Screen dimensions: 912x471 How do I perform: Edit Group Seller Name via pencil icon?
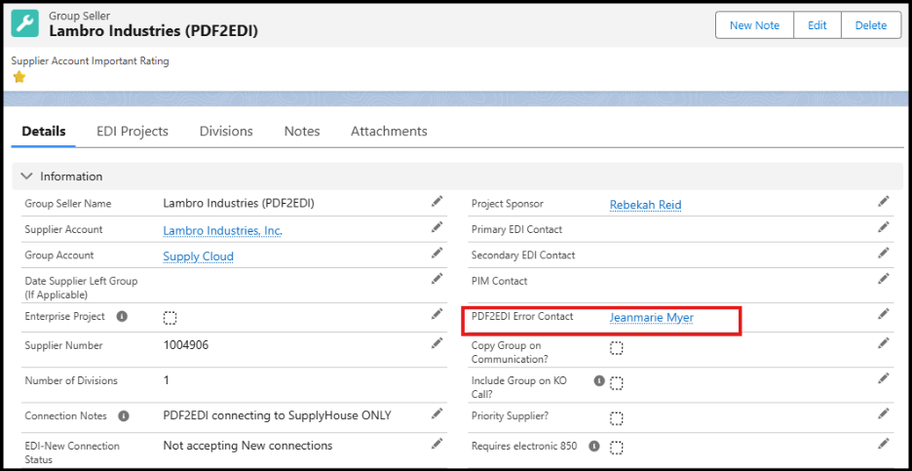pos(437,202)
